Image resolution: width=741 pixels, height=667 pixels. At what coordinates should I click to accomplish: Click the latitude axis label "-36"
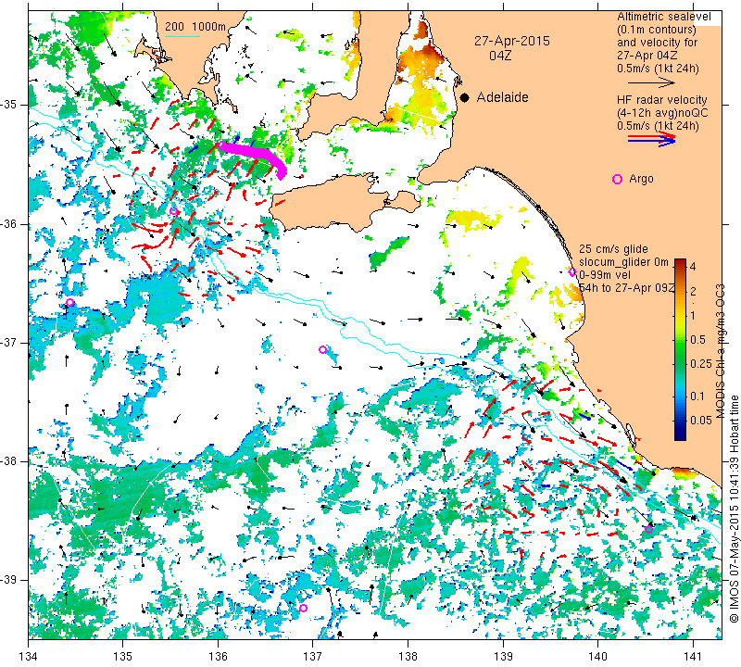(x=9, y=223)
